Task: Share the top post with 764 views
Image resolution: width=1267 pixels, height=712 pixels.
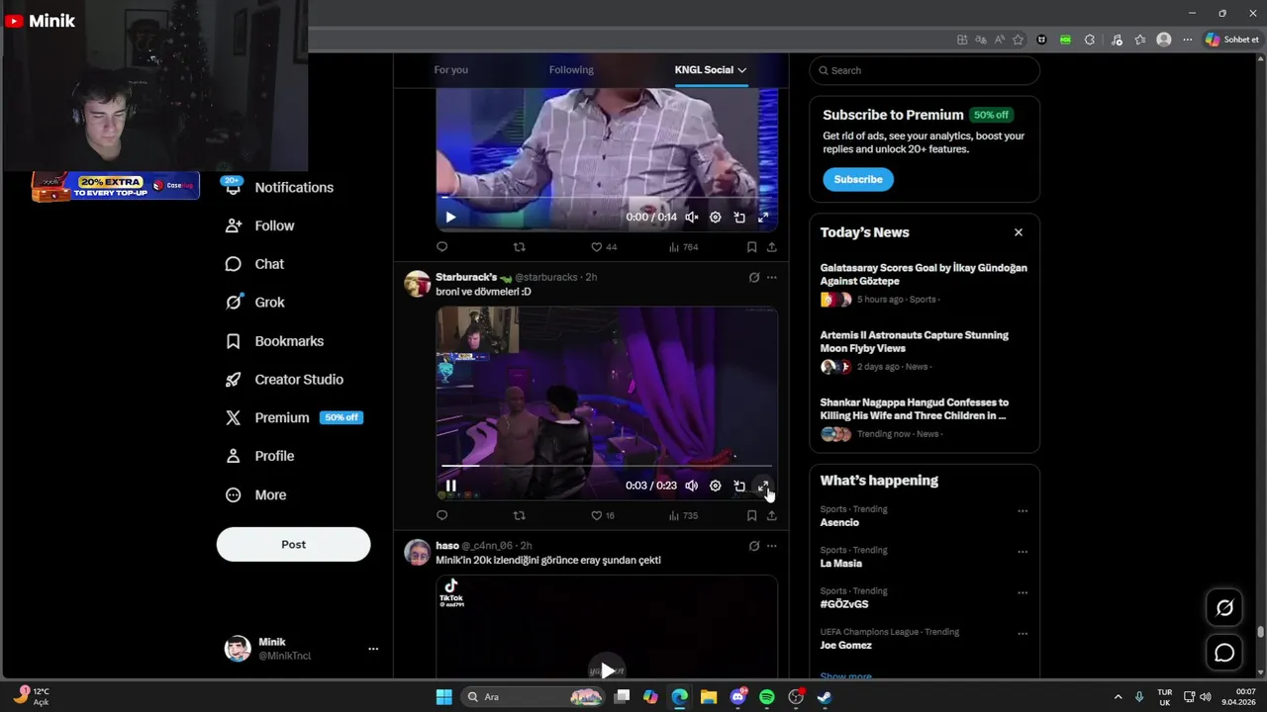Action: point(771,247)
